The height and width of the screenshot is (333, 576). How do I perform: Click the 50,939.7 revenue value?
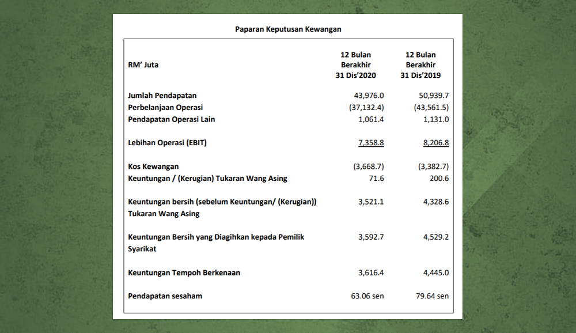[x=434, y=96]
